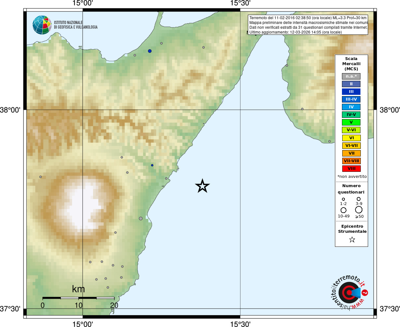400x327 pixels.
Task: Click the left 37°30' latitude label
Action: click(x=10, y=309)
